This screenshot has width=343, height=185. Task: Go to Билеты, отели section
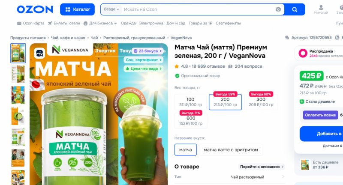coord(64,23)
